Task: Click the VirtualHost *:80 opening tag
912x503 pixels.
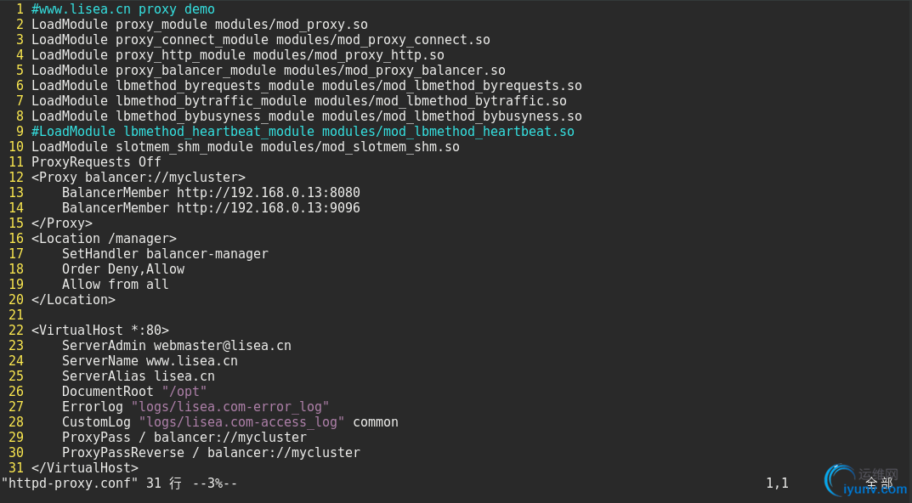Action: coord(100,331)
